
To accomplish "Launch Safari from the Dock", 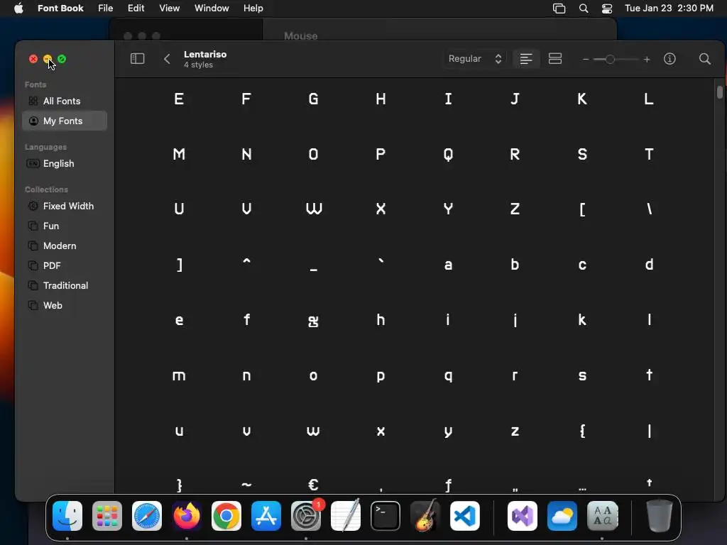I will (147, 516).
